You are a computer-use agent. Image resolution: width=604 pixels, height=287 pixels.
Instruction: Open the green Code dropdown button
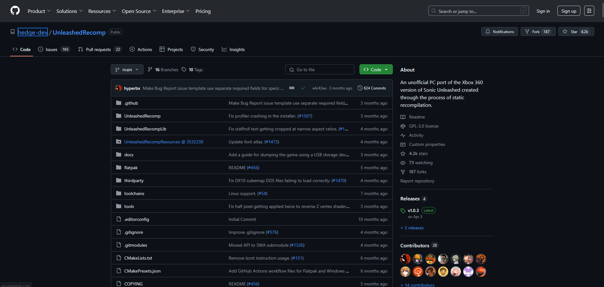(x=376, y=69)
